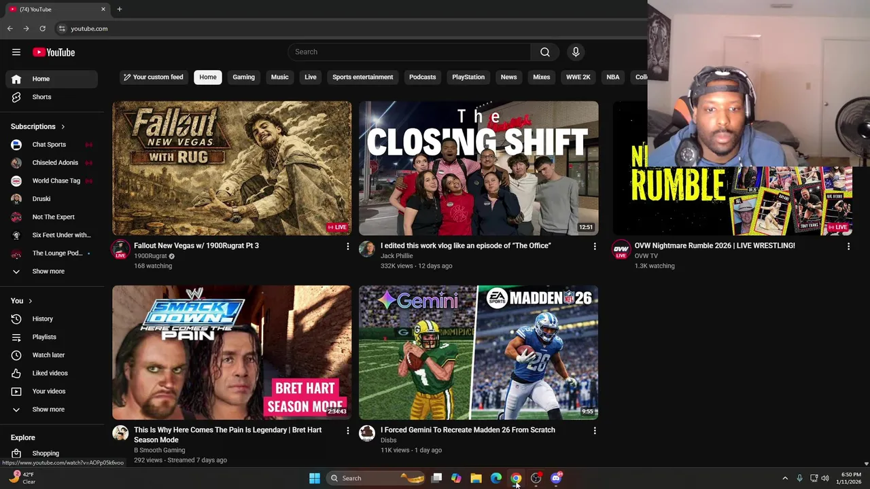Open Your videos in the sidebar
Viewport: 870px width, 489px height.
coord(52,391)
